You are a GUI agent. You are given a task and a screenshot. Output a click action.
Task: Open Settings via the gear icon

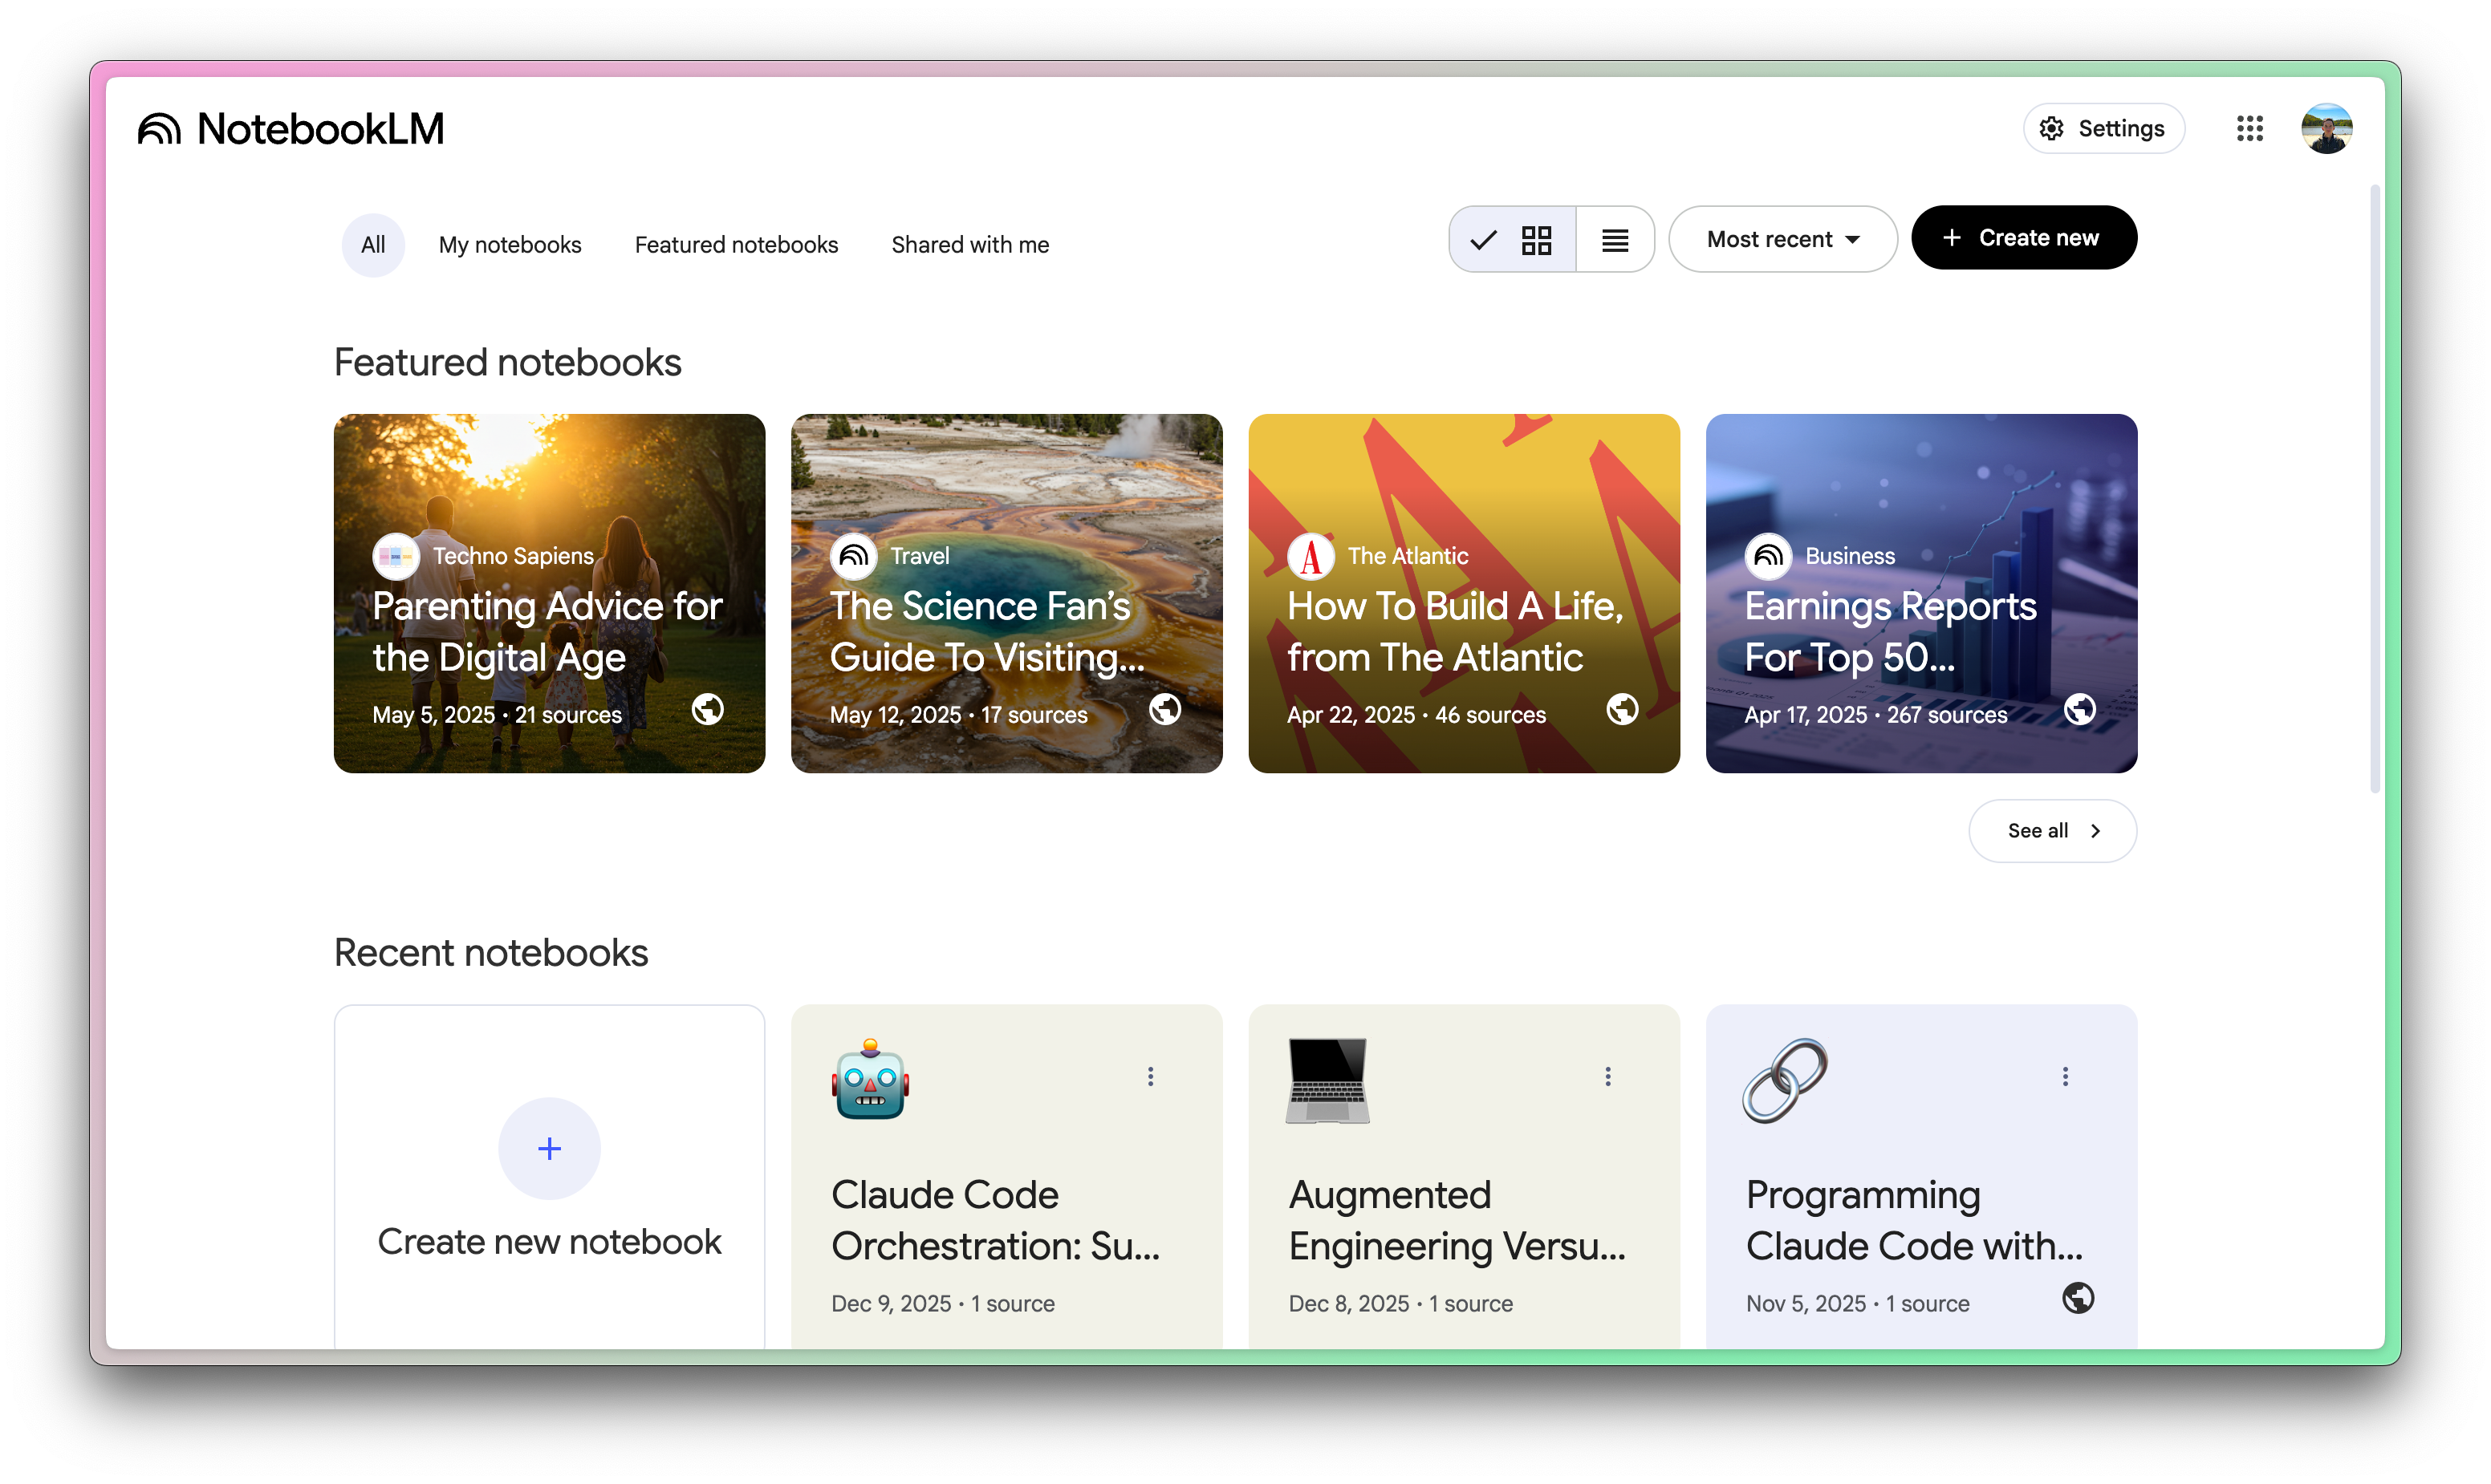point(2052,129)
